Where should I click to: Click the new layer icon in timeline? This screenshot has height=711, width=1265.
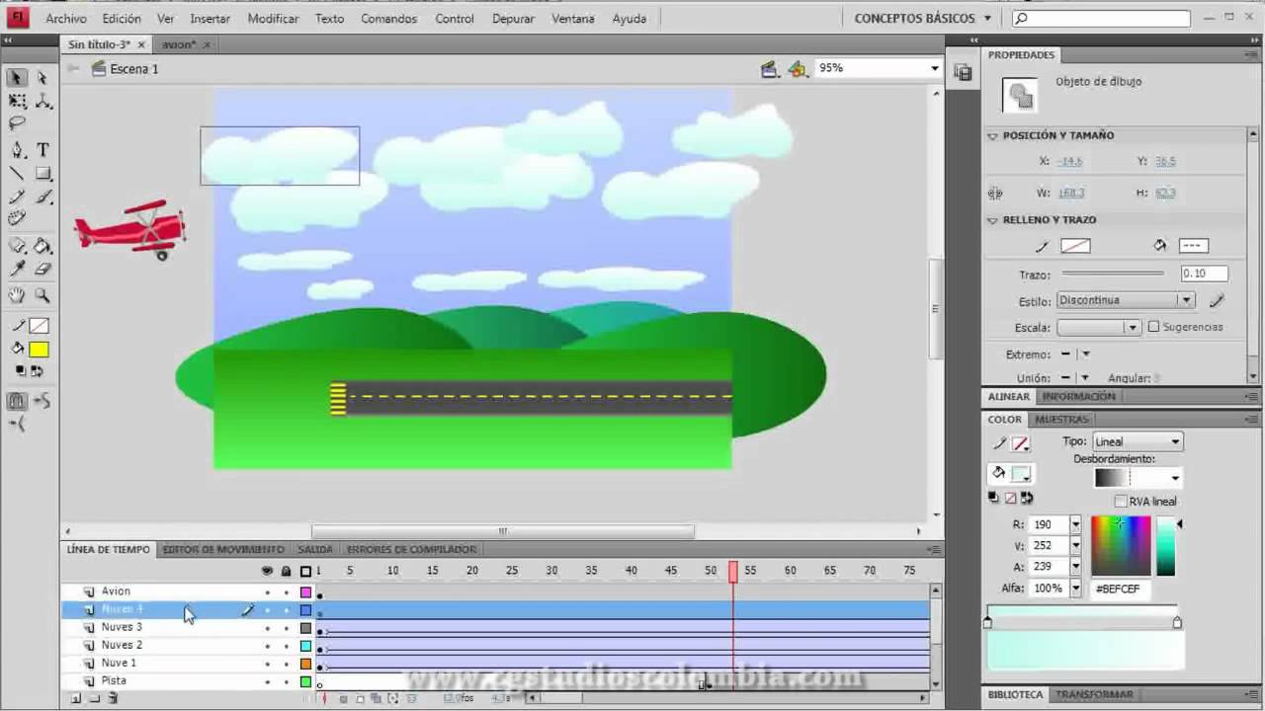[76, 698]
